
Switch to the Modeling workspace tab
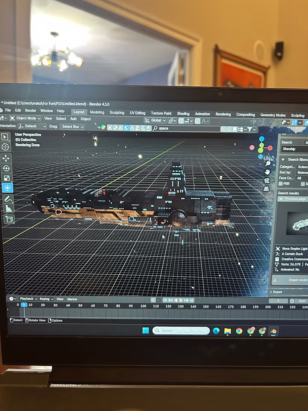click(x=97, y=112)
